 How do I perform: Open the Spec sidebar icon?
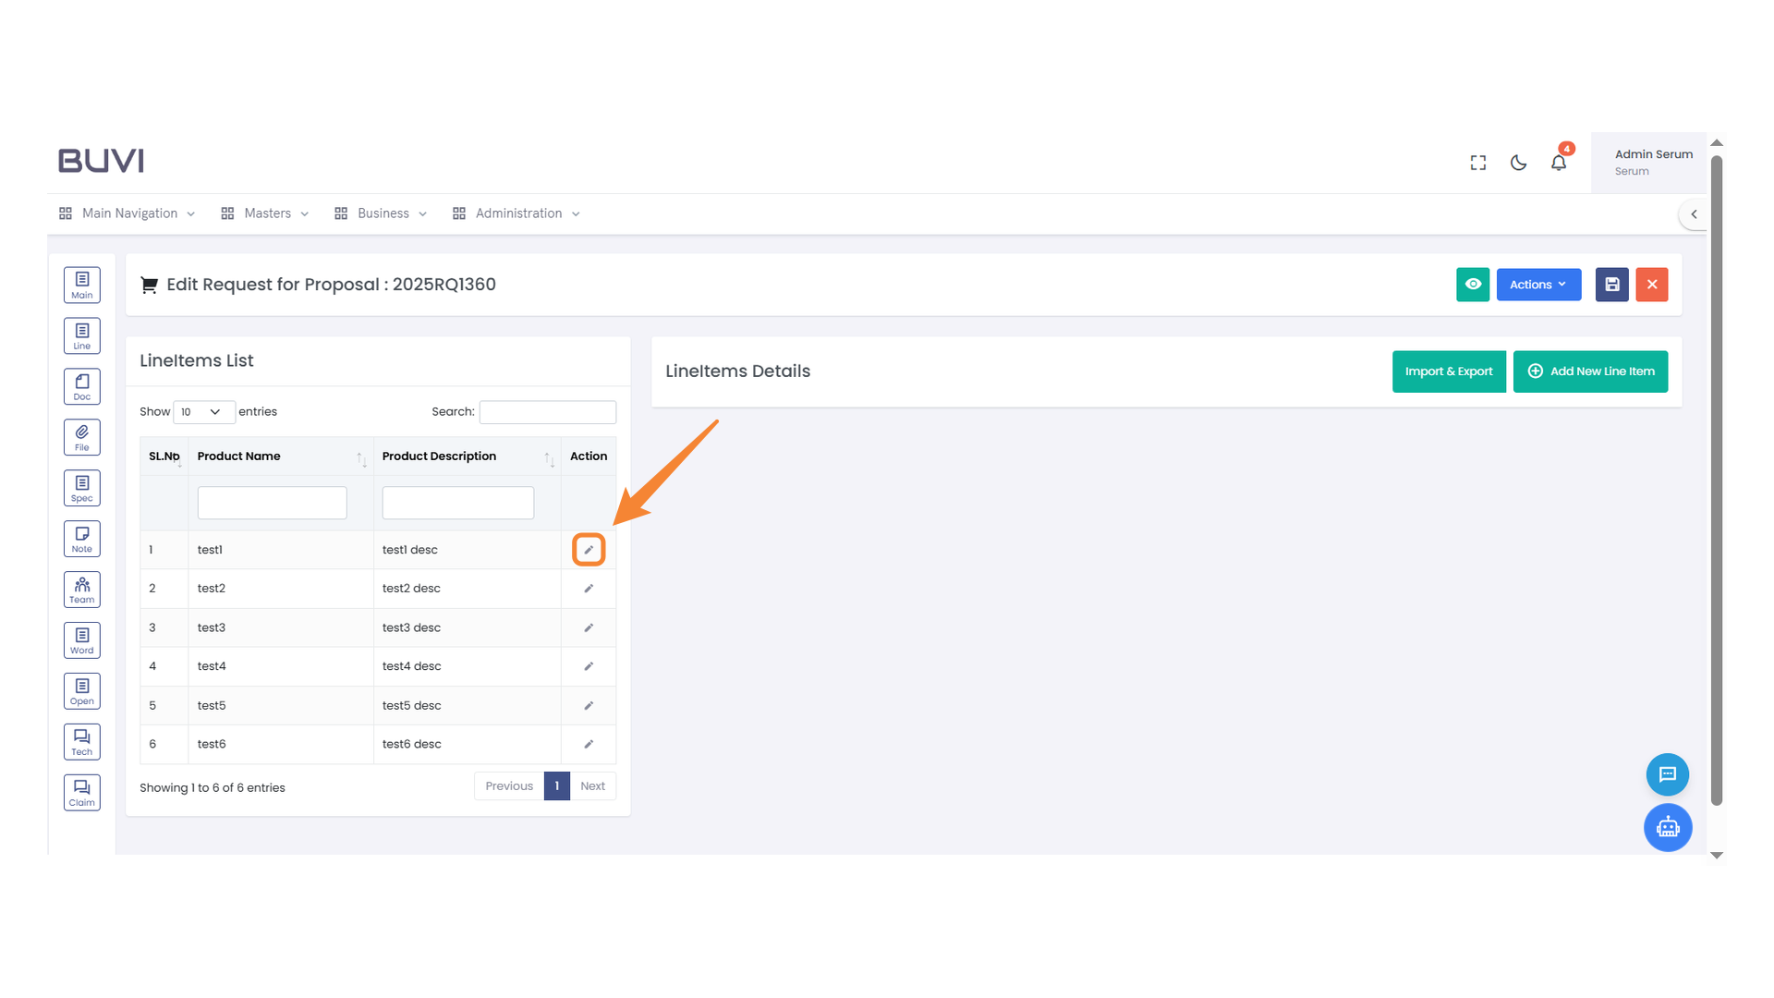click(x=82, y=488)
